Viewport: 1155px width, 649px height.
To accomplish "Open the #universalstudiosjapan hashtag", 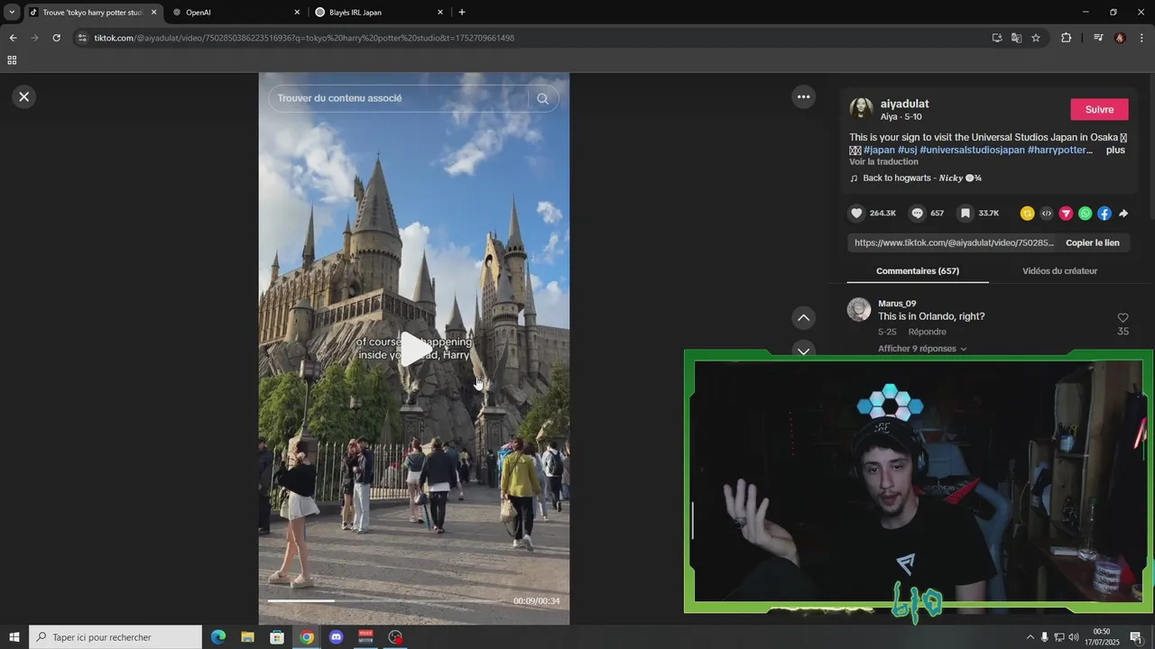I will point(972,150).
